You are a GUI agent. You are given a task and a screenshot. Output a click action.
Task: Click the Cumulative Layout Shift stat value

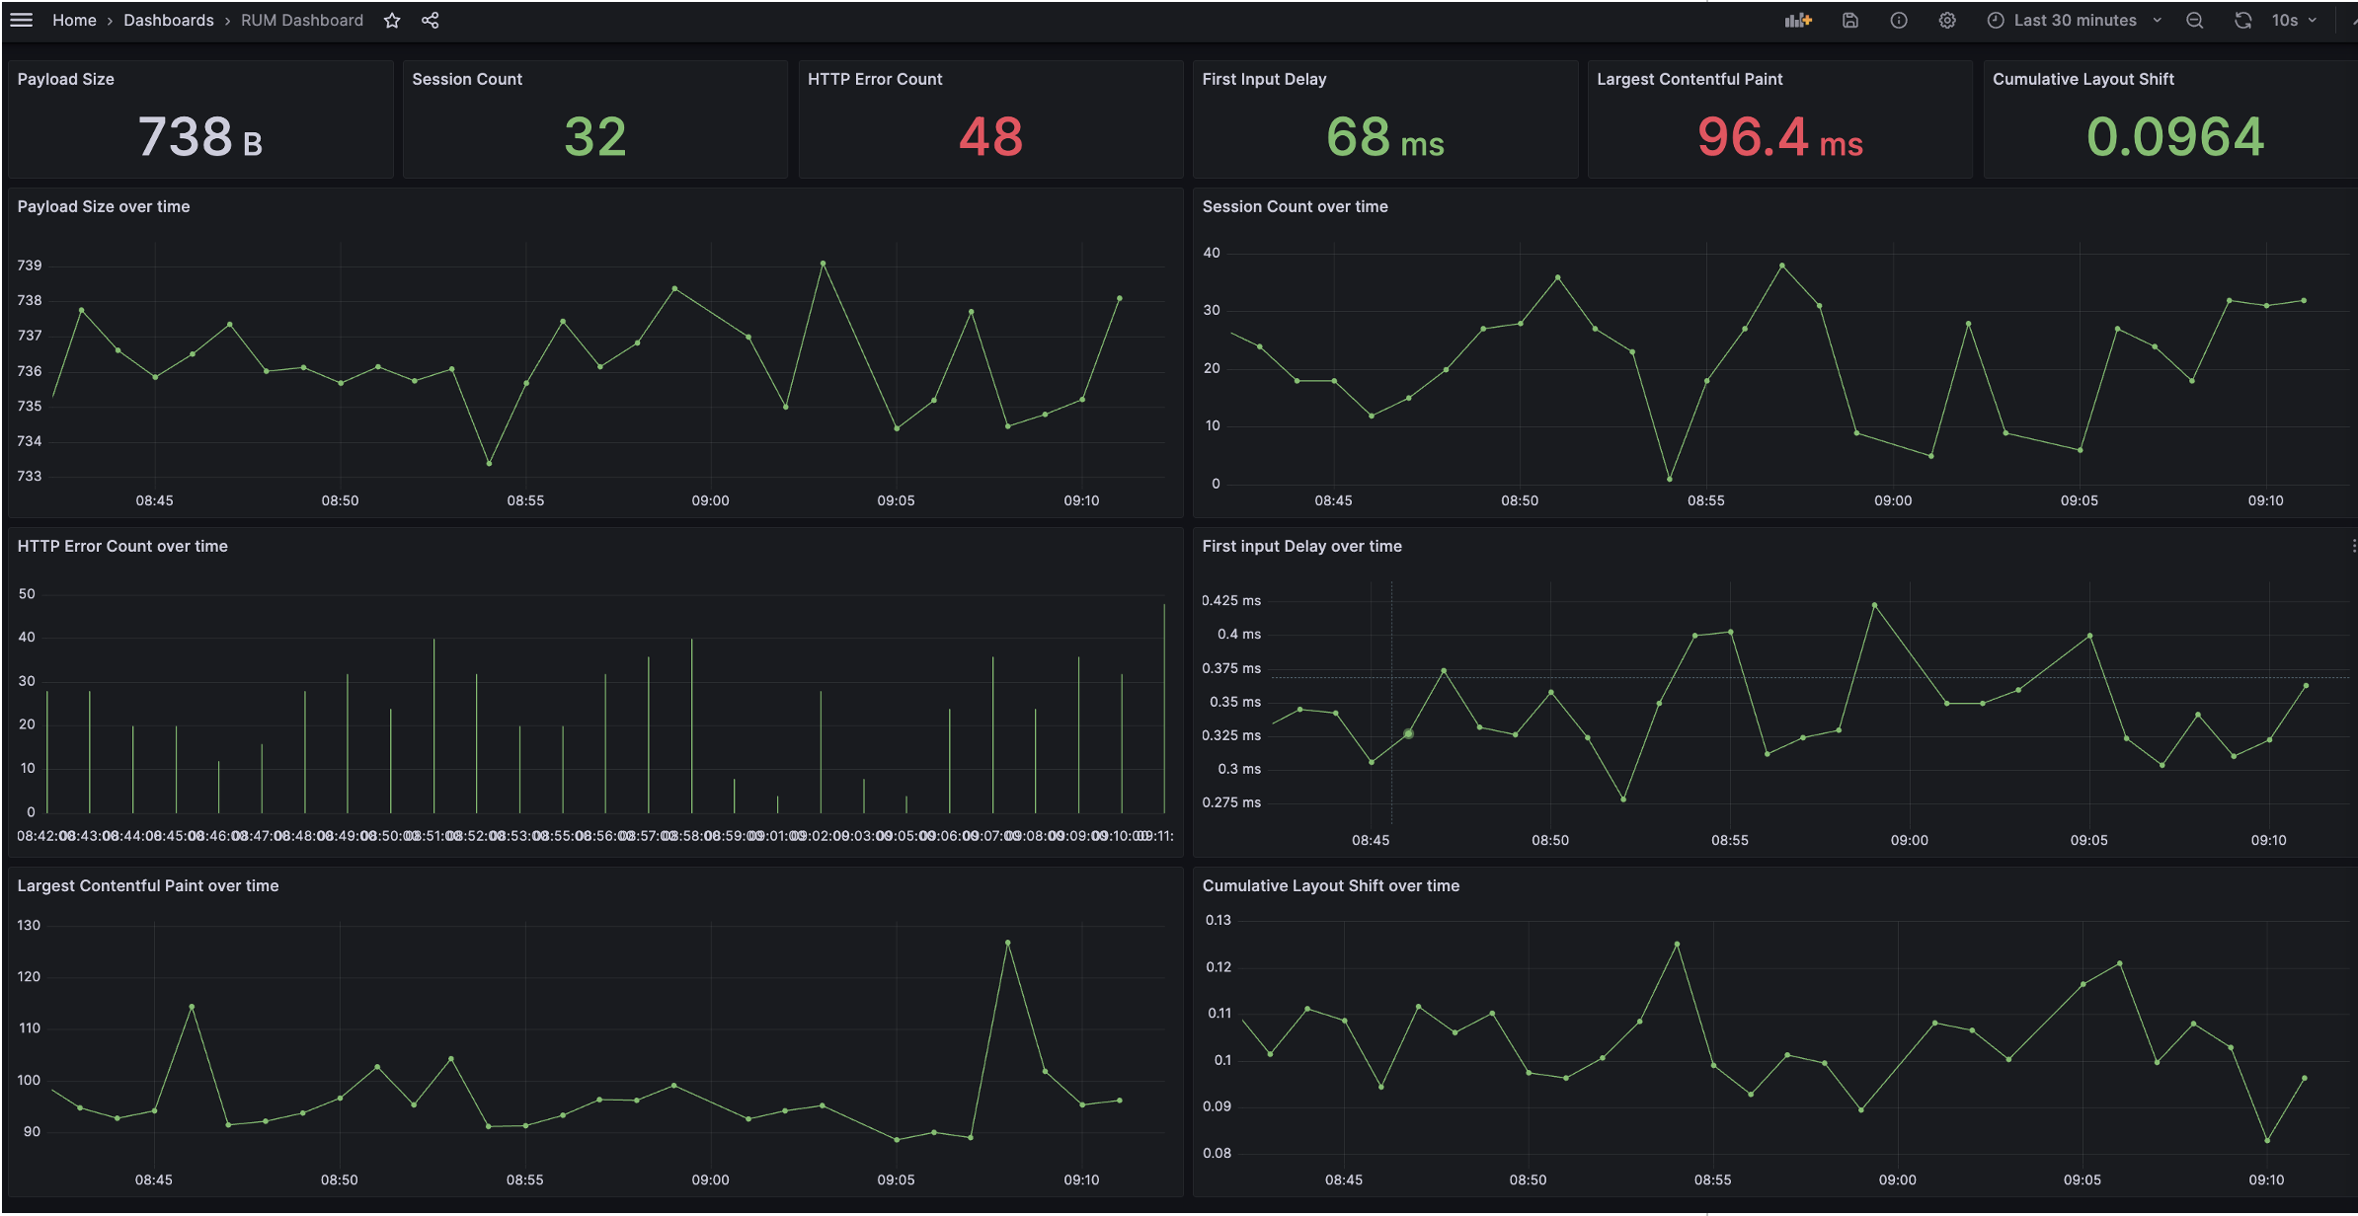click(2175, 137)
